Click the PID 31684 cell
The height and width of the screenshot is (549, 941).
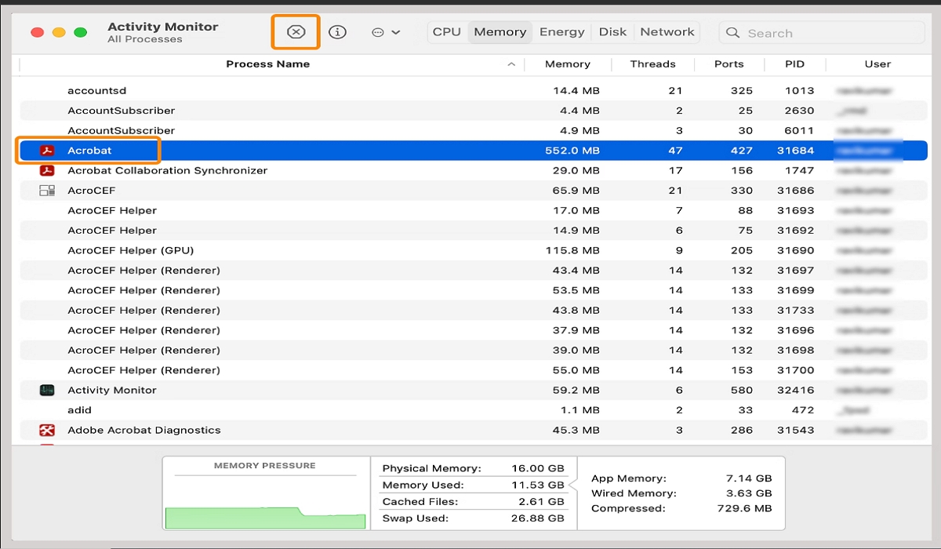coord(795,151)
